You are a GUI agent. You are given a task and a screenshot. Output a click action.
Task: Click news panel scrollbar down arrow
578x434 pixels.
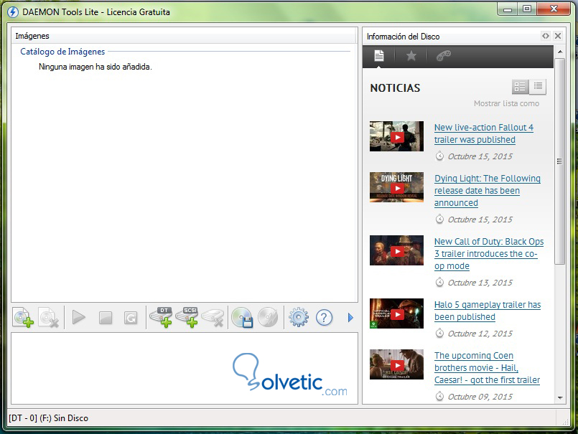tap(560, 398)
